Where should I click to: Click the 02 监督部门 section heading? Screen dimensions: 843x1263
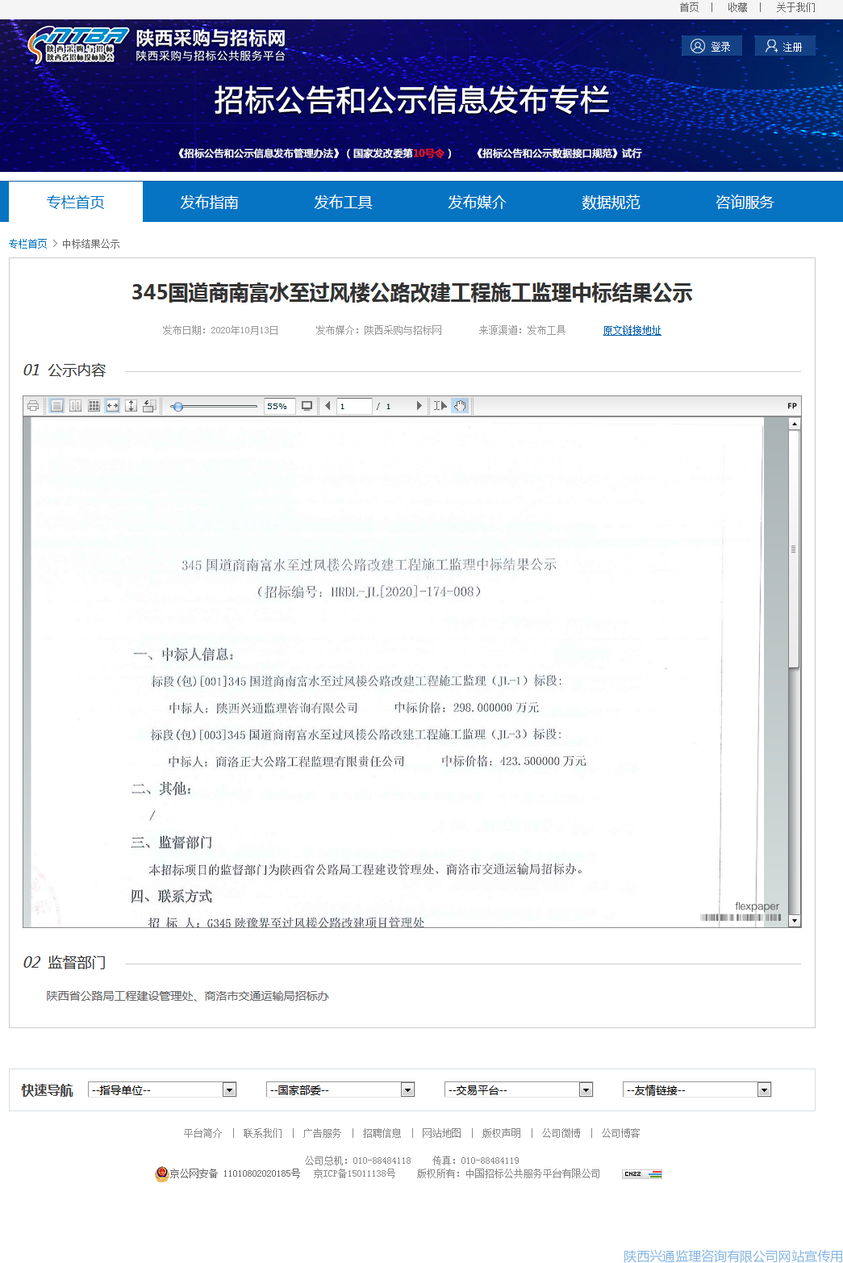[x=65, y=962]
